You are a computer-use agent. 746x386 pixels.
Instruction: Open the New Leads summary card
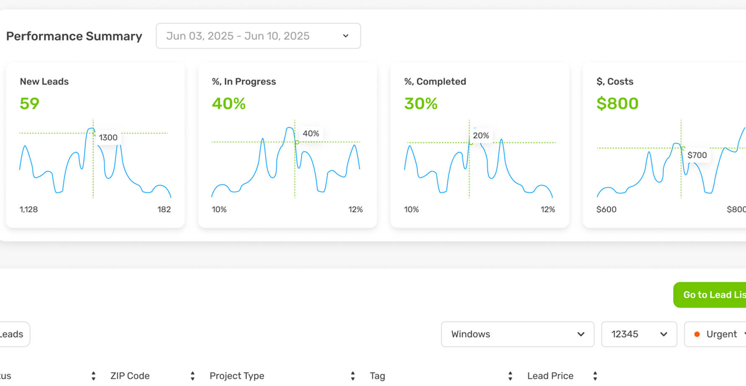pyautogui.click(x=95, y=145)
